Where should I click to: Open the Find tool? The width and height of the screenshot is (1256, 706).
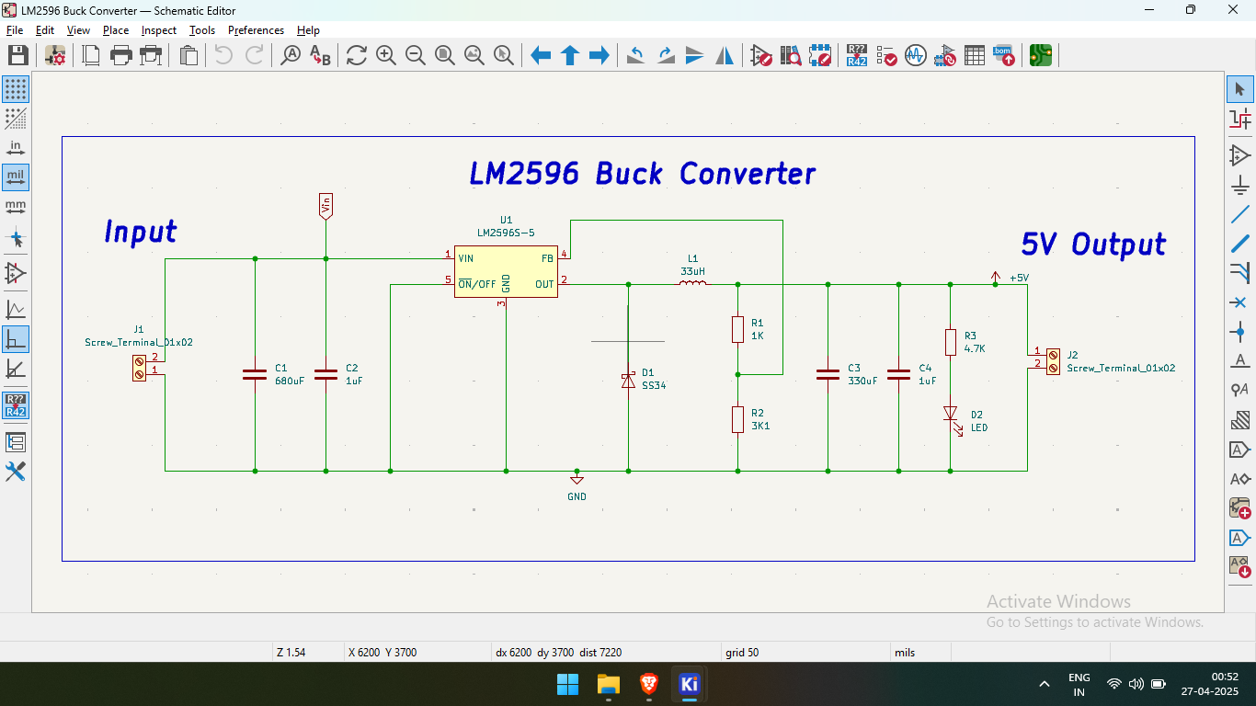click(291, 55)
